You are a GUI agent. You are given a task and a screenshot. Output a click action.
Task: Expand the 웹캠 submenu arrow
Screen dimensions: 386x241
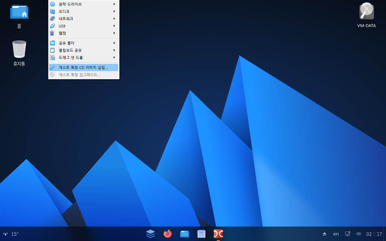[x=114, y=33]
